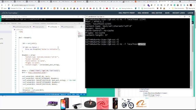The width and height of the screenshot is (196, 110).
Task: Open the Run menu in VS Code
Action: pos(9,24)
